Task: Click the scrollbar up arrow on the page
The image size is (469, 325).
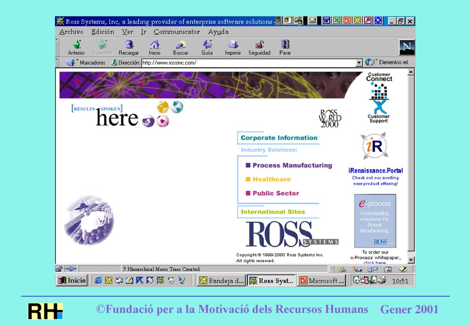Action: (x=411, y=72)
